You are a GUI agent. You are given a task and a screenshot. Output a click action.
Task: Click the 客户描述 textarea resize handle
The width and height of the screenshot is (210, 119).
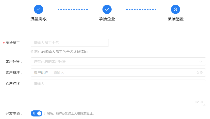[x=204, y=105]
